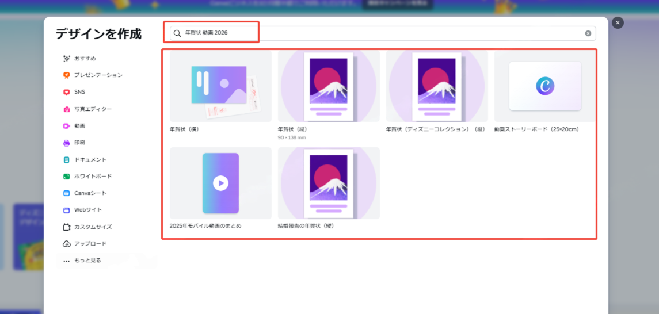Open the 2025年モバイル動画のまとめ thumbnail
The height and width of the screenshot is (314, 659).
[220, 183]
